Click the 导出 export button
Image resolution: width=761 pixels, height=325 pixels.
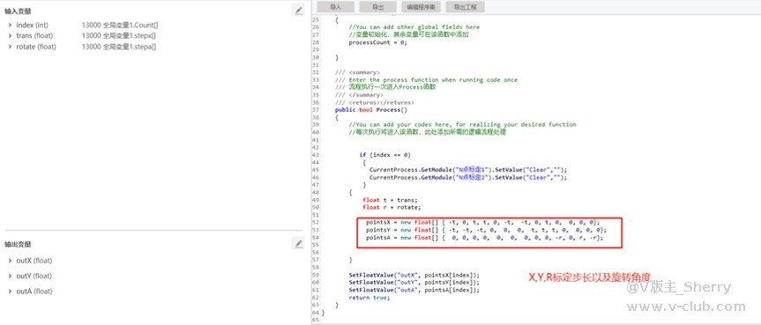click(x=377, y=7)
